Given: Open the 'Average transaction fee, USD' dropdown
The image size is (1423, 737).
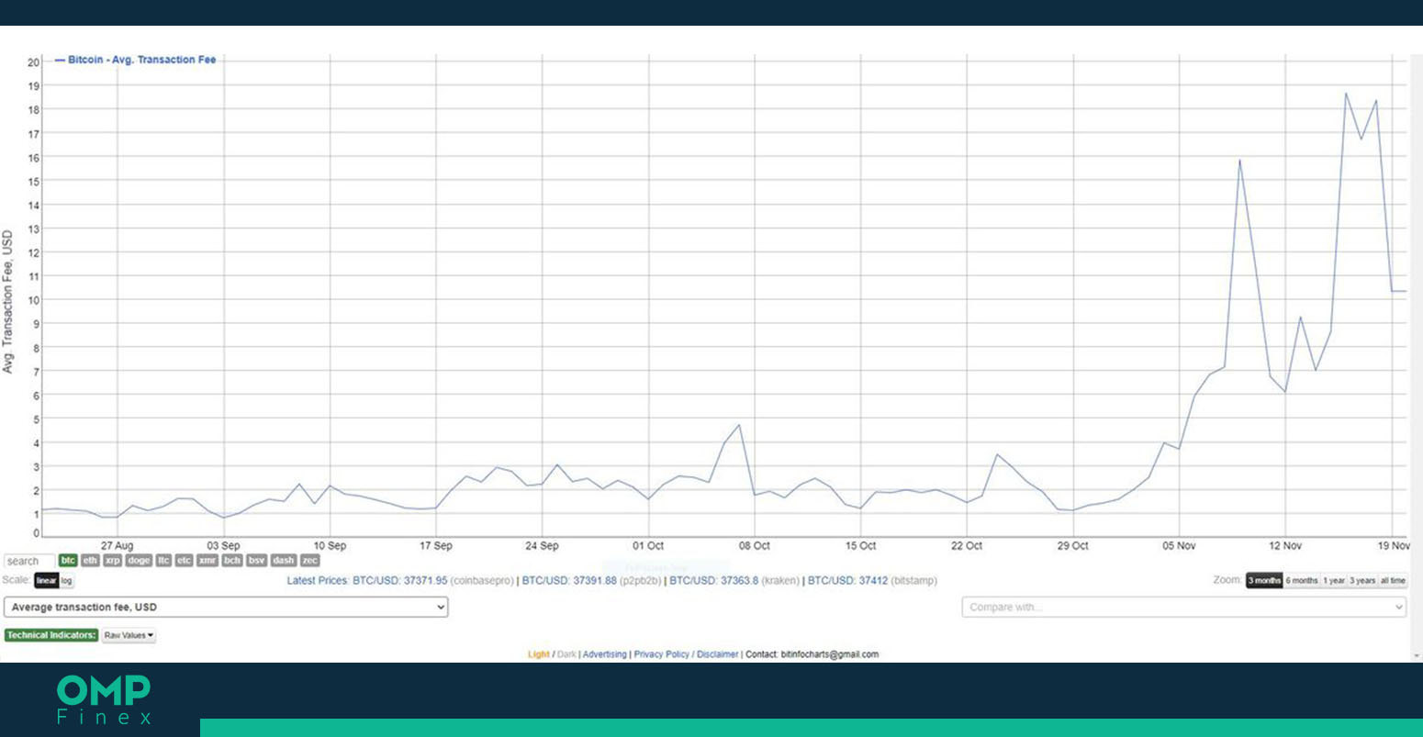Looking at the screenshot, I should [226, 607].
